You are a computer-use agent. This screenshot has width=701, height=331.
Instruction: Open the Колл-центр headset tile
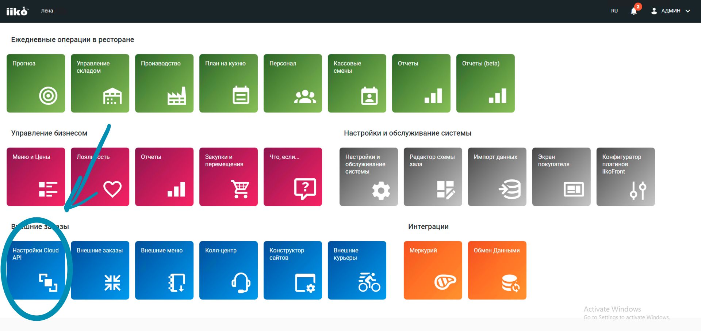click(x=229, y=270)
